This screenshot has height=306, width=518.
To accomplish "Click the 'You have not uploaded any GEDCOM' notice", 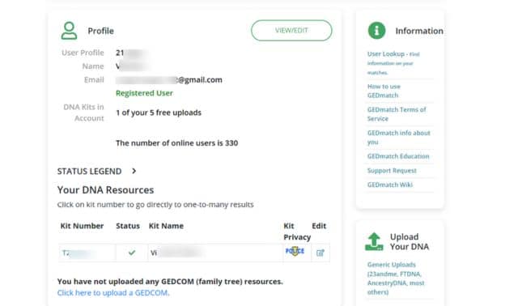I will 170,282.
